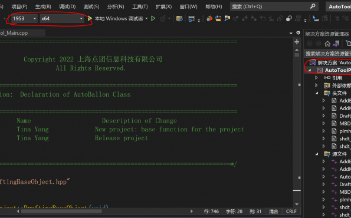This screenshot has height=218, width=351.
Task: Open the 生成(B) menu
Action: pos(43,6)
